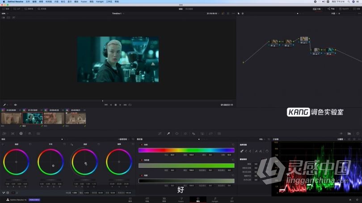
Task: Reset the hue qualifier range
Action: tap(233, 145)
